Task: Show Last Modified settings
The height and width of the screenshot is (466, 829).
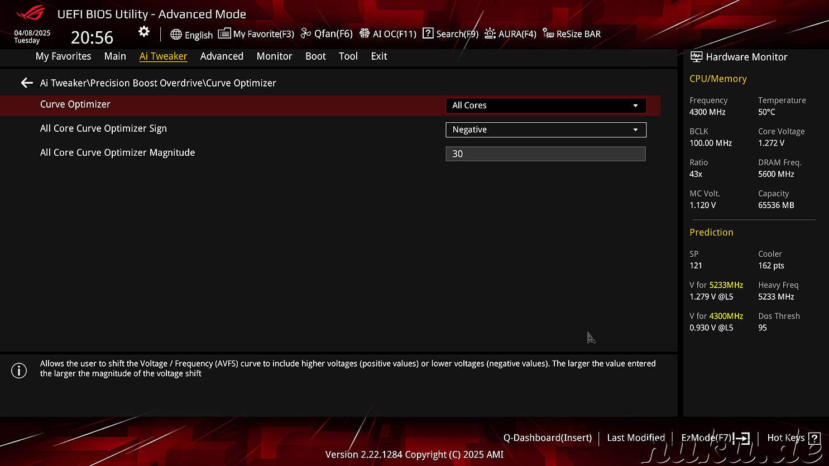Action: [x=636, y=438]
